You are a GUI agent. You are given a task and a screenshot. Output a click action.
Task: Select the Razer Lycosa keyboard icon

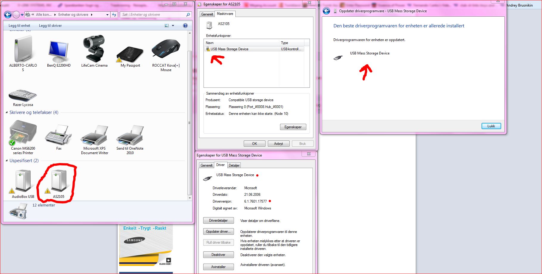(23, 95)
